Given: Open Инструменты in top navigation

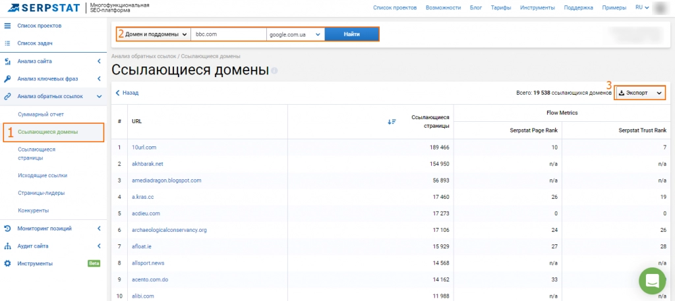Looking at the screenshot, I should coord(537,8).
